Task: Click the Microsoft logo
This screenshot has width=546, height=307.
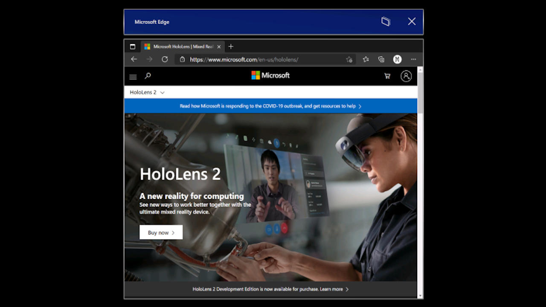Action: [x=270, y=75]
